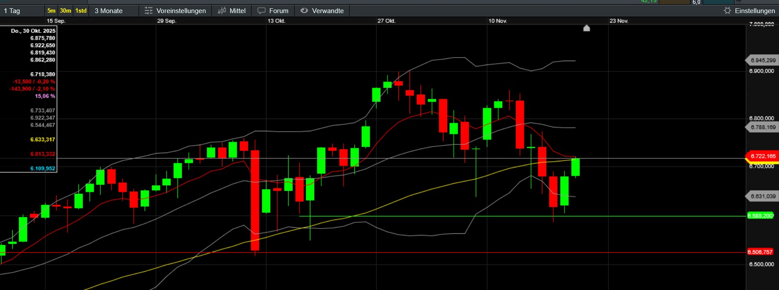Open the Forum tab
779x290 pixels.
coord(279,10)
